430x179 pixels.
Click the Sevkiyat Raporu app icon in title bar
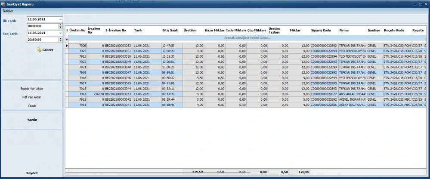pos(3,3)
